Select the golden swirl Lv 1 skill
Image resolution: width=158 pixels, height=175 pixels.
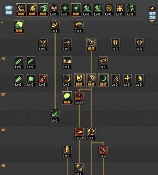103,63
